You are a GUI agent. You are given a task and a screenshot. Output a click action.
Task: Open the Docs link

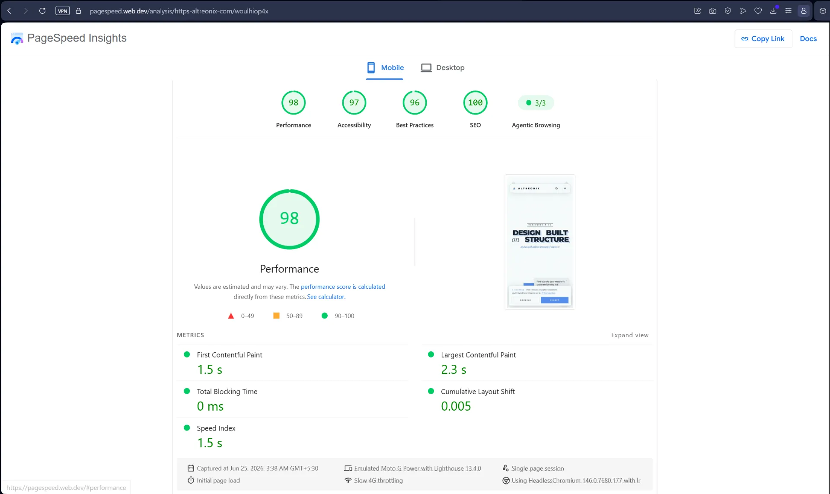pyautogui.click(x=808, y=38)
